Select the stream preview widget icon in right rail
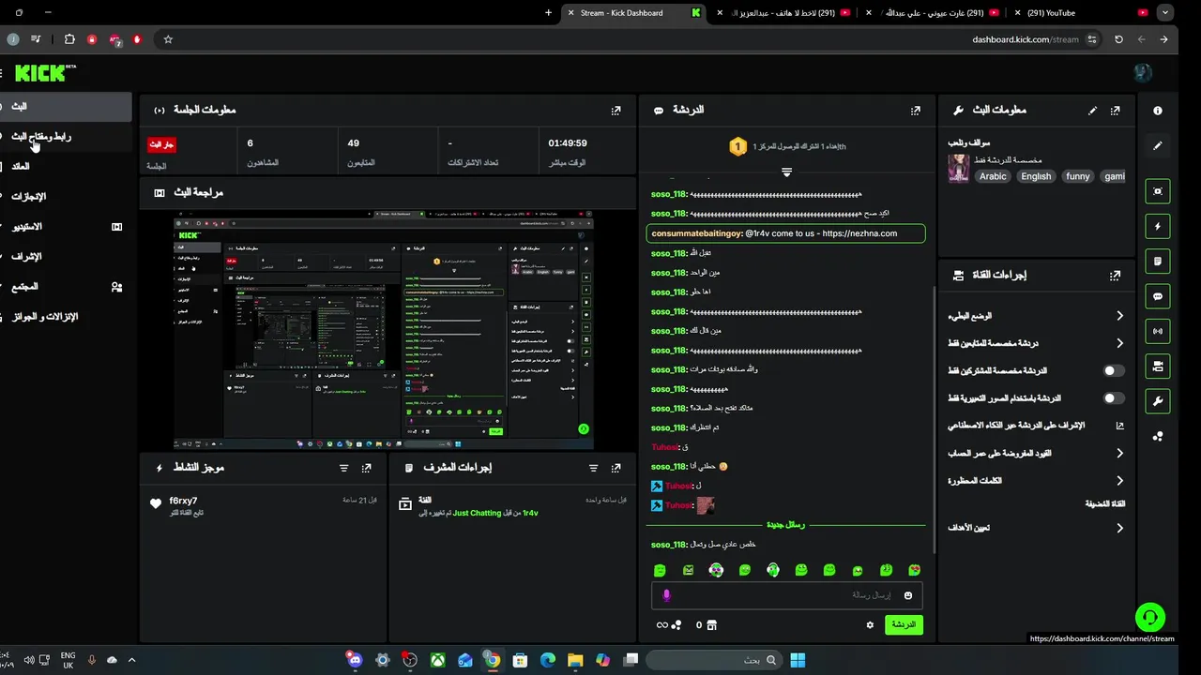This screenshot has width=1201, height=675. point(1158,191)
